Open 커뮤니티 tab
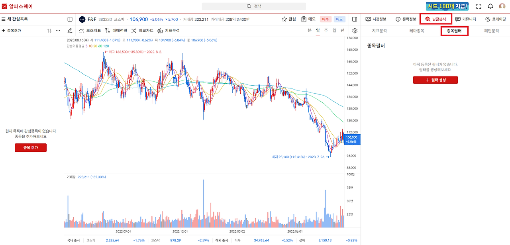This screenshot has width=510, height=245. click(x=466, y=19)
